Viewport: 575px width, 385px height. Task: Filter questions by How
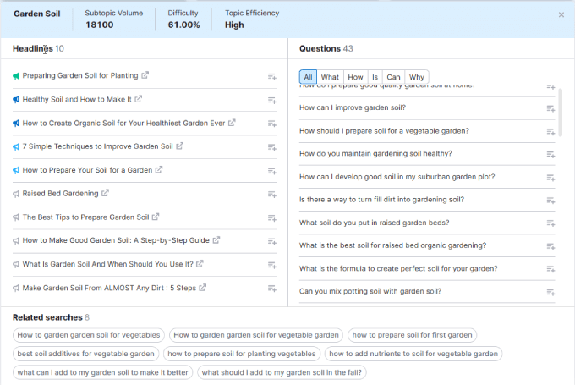(x=355, y=77)
